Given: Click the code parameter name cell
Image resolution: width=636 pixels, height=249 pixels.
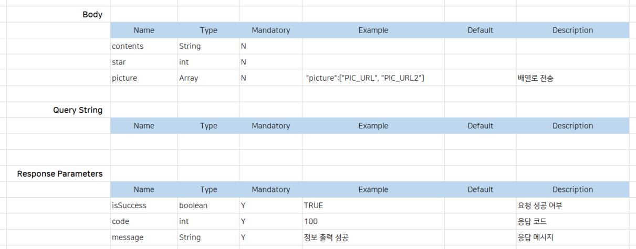Looking at the screenshot, I should pos(120,221).
